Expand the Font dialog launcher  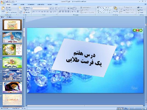[x=57, y=15]
